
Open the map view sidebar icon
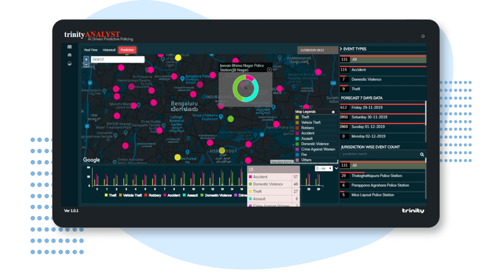coord(69,47)
